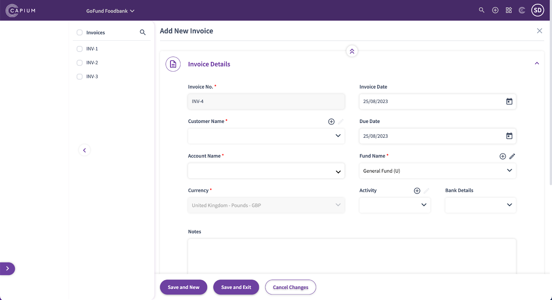Open the GoFund Foodbank organisation dropdown
The width and height of the screenshot is (552, 300).
pyautogui.click(x=110, y=11)
